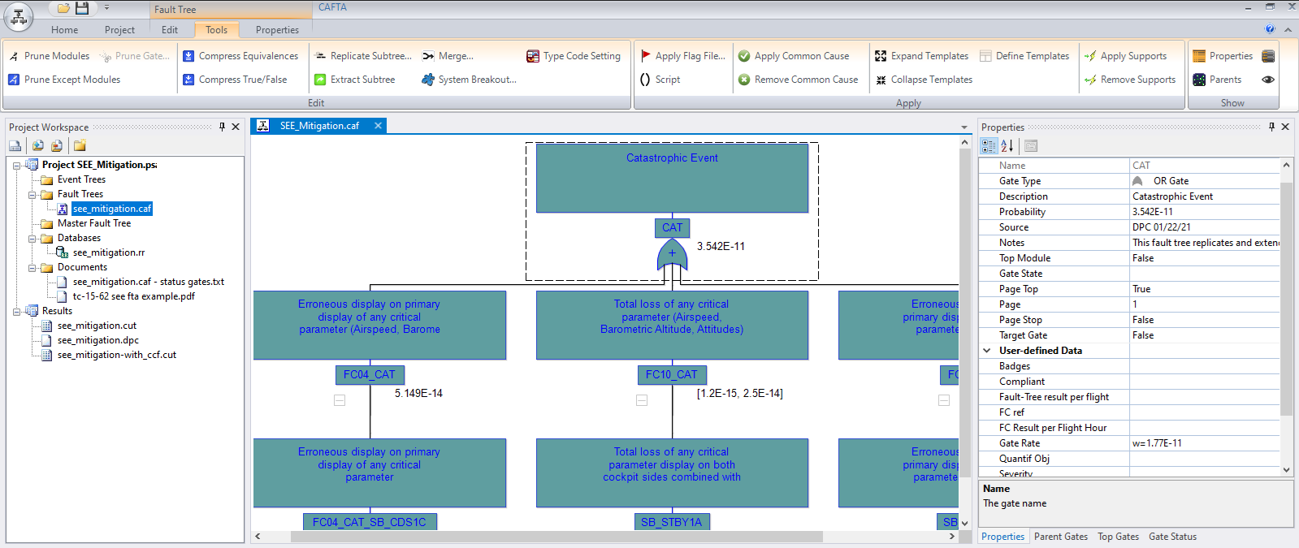Image resolution: width=1299 pixels, height=548 pixels.
Task: Collapse subtree below the FC04_CAT gate
Action: coord(340,400)
